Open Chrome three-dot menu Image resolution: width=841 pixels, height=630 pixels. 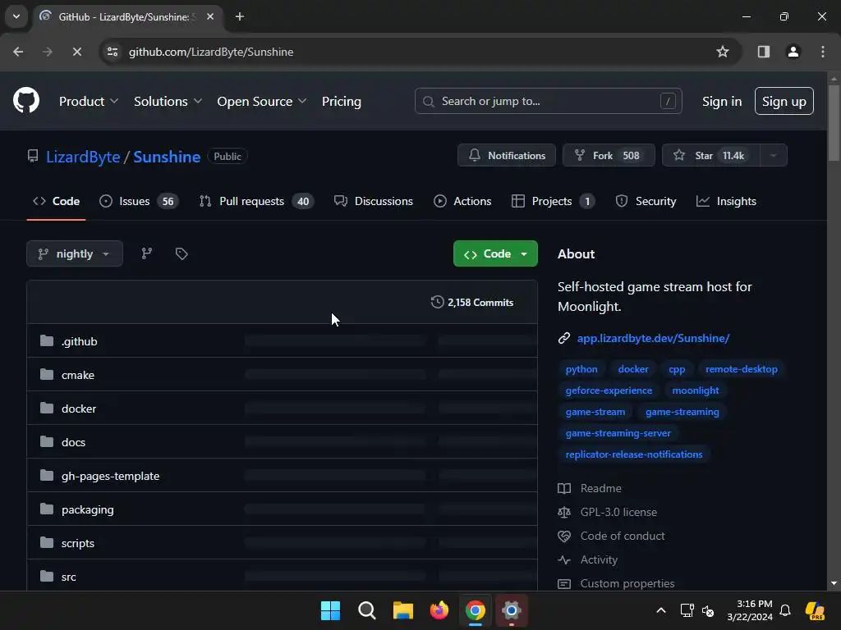tap(822, 52)
